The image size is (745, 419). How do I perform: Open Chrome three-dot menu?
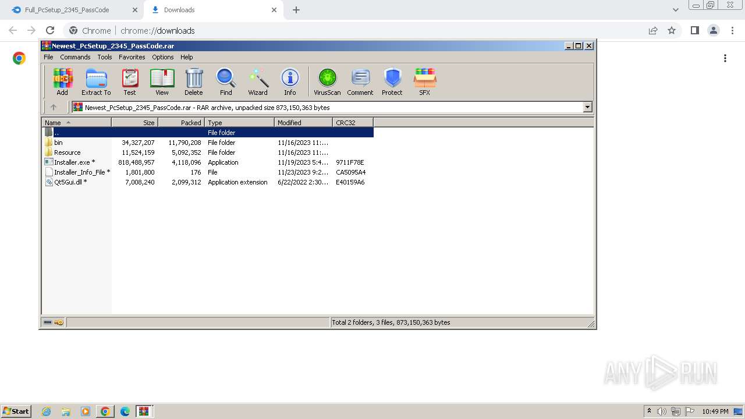tap(732, 30)
